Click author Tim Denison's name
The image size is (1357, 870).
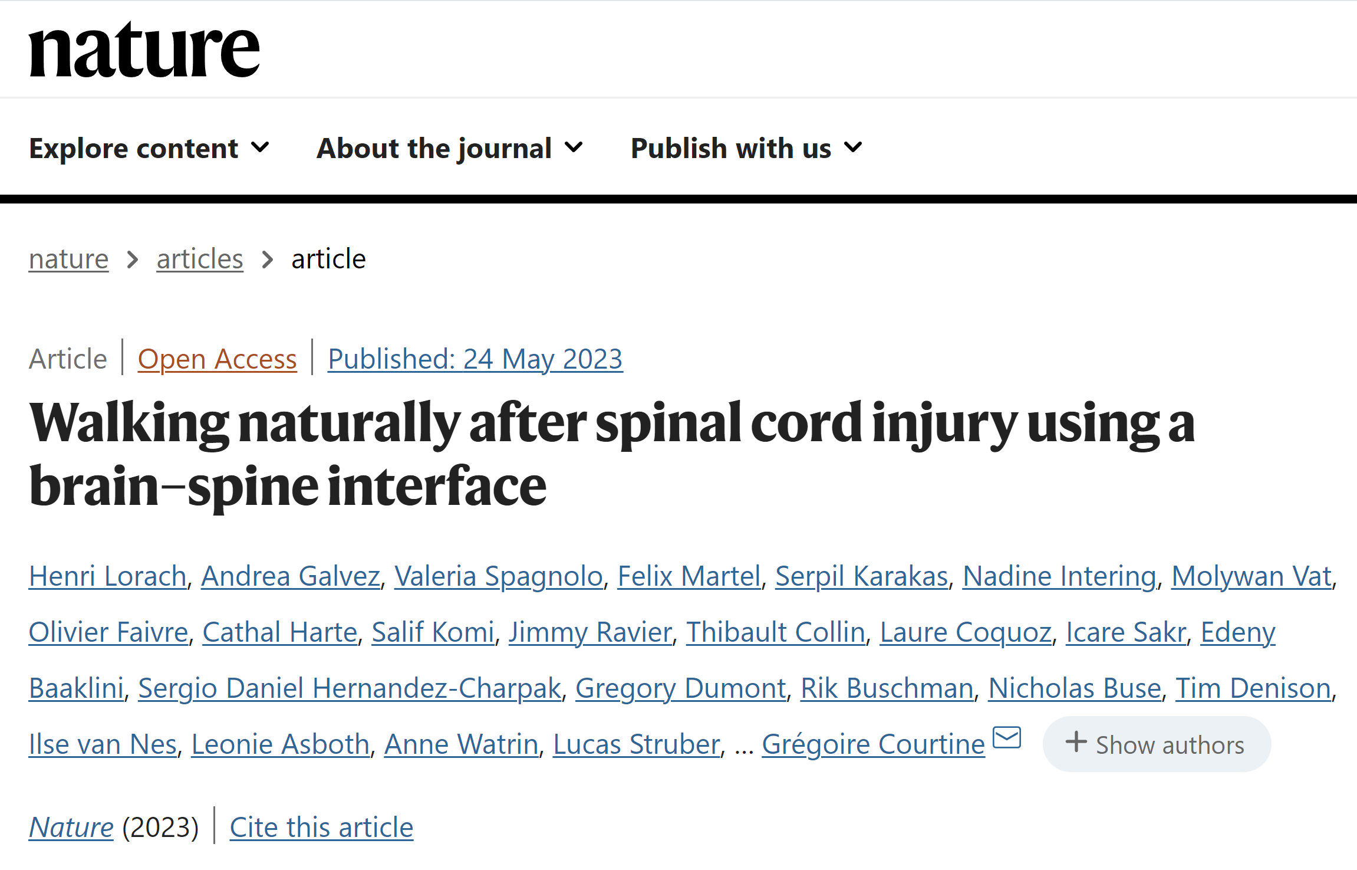pyautogui.click(x=1253, y=688)
